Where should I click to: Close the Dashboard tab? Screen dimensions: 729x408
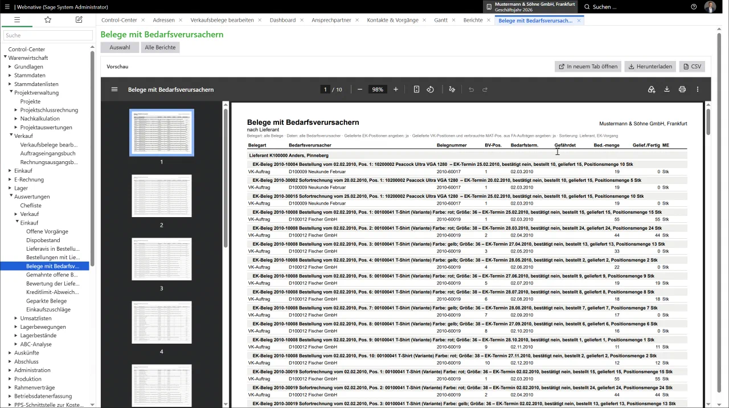point(302,20)
